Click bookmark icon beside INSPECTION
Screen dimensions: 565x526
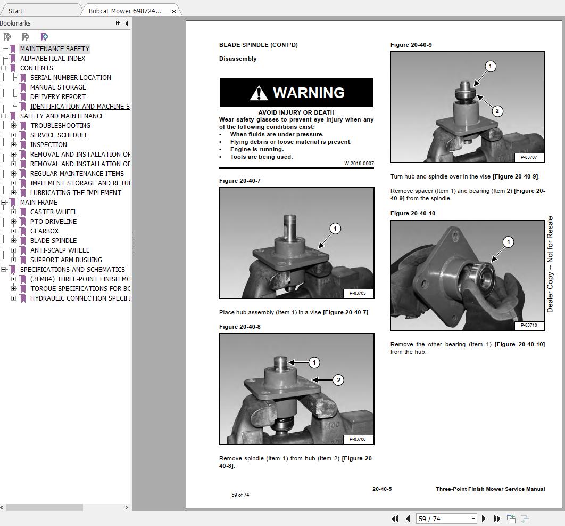pyautogui.click(x=23, y=145)
